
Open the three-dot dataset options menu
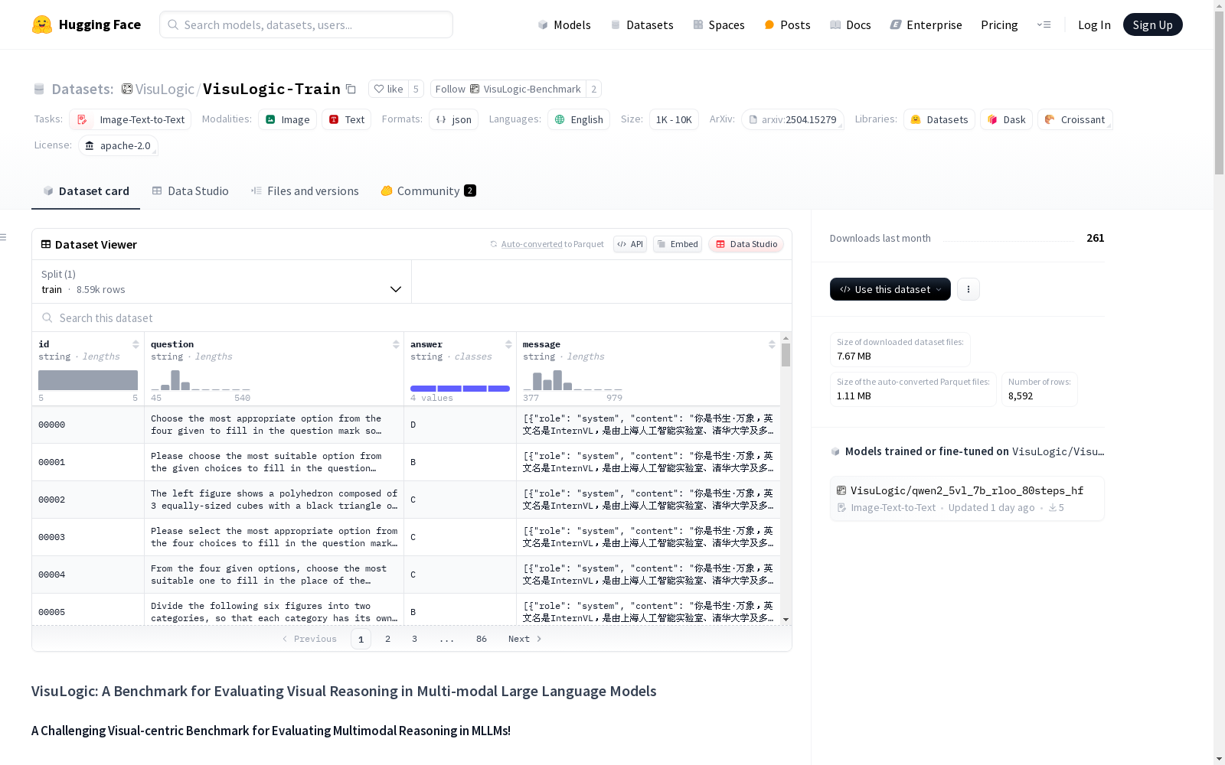tap(969, 289)
